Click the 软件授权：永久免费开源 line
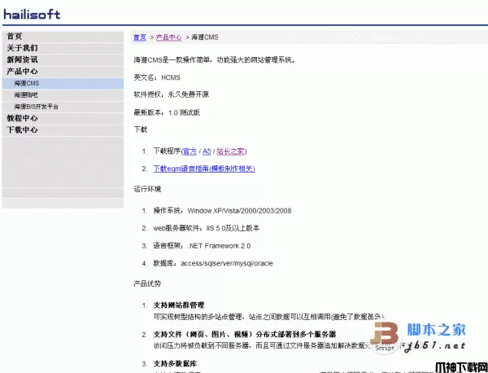The image size is (488, 373). 171,94
